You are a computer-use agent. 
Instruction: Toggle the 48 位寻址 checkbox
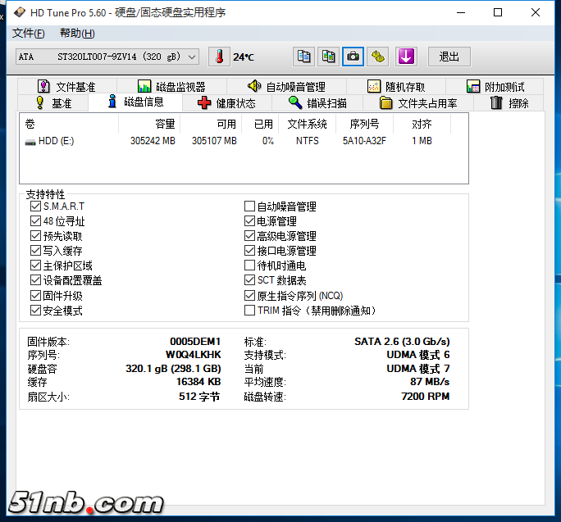click(x=35, y=221)
